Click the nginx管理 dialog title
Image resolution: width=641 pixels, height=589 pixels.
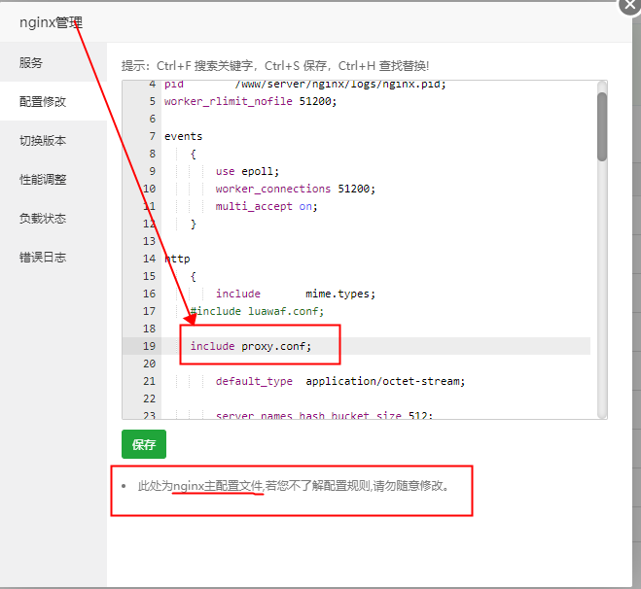tap(52, 22)
